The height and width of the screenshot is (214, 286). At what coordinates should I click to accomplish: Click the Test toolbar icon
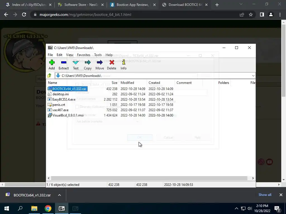pyautogui.click(x=75, y=62)
